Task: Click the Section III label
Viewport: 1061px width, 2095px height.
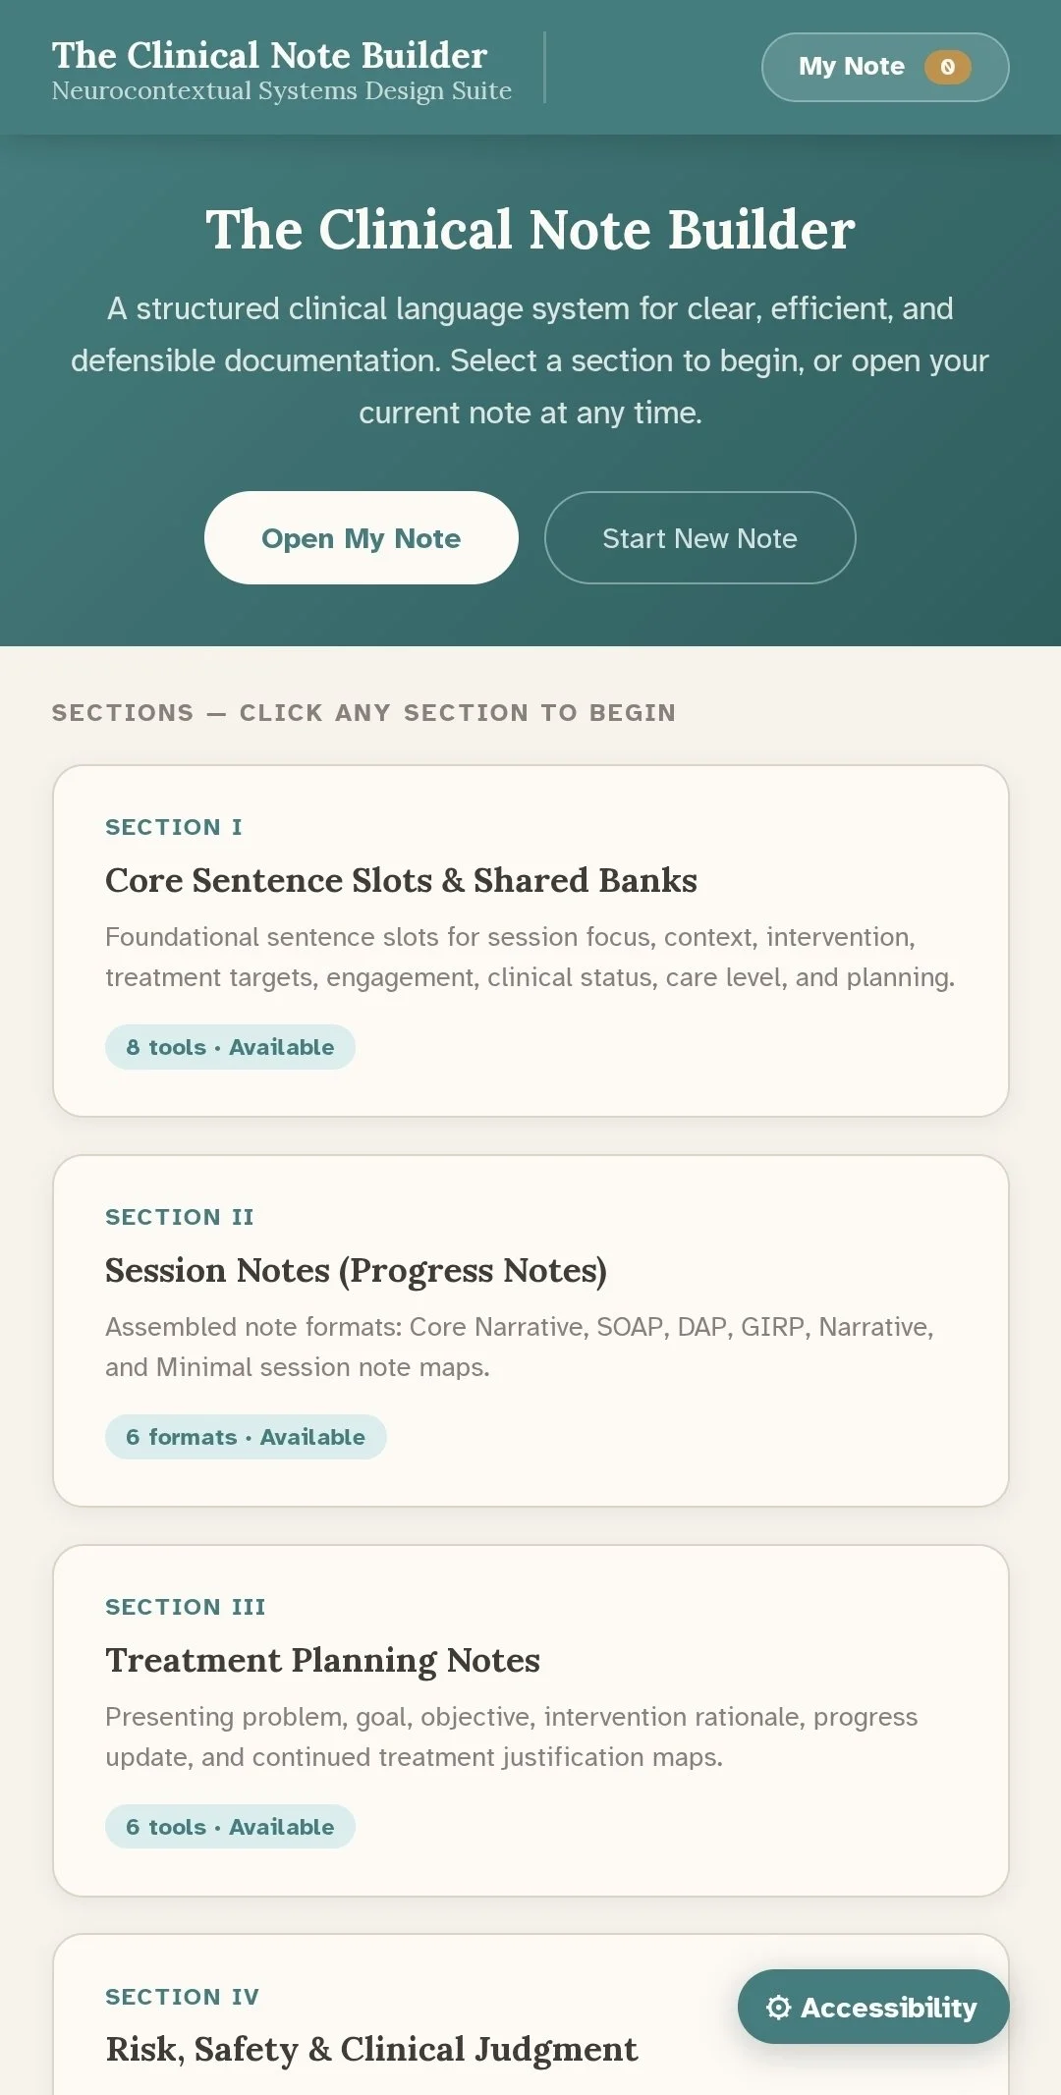Action: (186, 1608)
